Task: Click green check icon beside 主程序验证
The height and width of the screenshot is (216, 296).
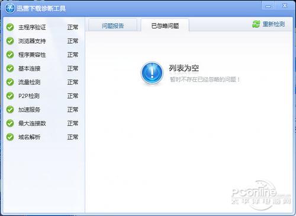Action: (x=10, y=27)
